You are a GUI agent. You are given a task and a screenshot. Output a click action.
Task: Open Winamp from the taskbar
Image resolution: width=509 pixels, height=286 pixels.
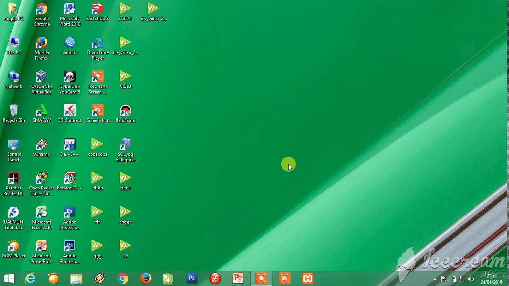99,278
